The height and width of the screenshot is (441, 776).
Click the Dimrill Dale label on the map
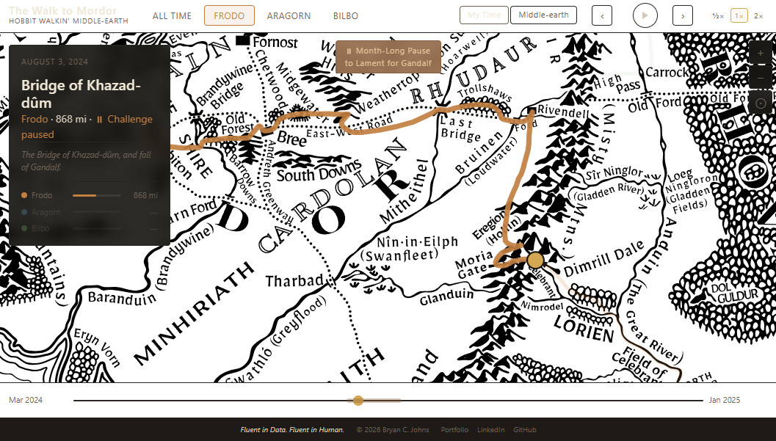604,258
